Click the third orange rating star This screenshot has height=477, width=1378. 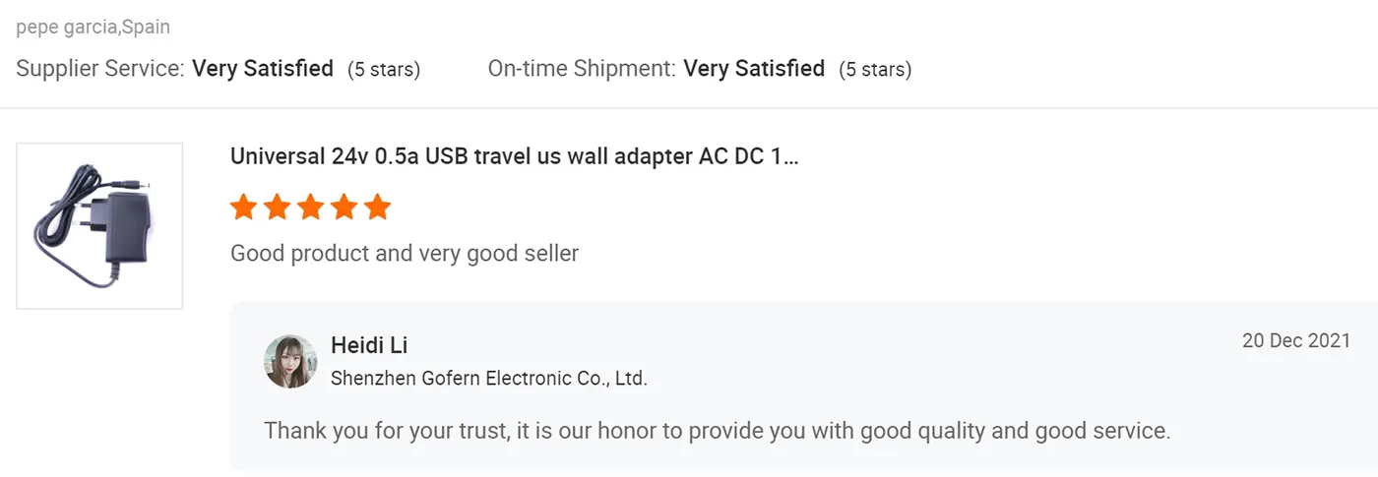coord(310,208)
